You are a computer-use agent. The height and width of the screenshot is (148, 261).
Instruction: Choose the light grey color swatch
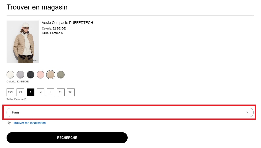20,75
